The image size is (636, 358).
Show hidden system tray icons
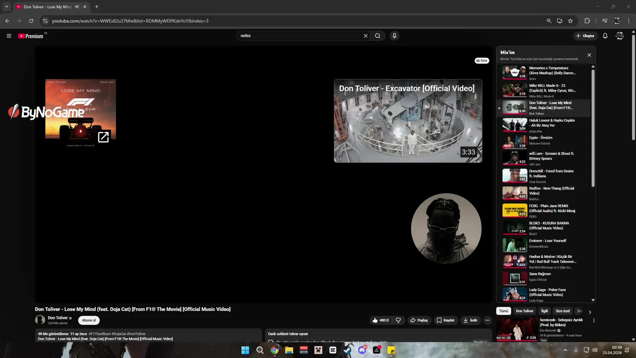point(565,350)
